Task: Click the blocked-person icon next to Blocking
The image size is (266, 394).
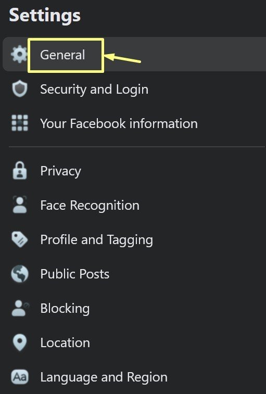Action: click(x=20, y=308)
